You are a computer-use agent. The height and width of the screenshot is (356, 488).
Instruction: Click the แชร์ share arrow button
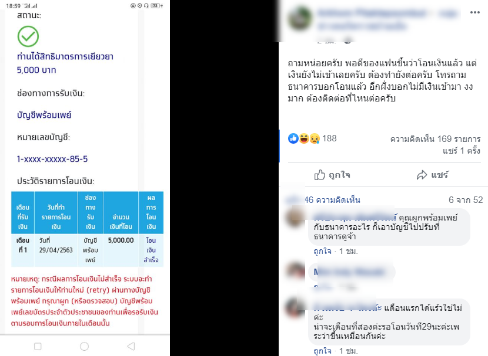tap(432, 175)
